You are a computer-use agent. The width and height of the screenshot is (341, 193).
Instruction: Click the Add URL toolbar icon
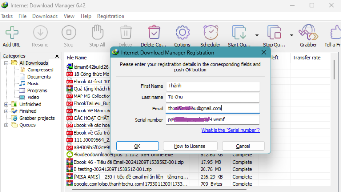point(12,33)
